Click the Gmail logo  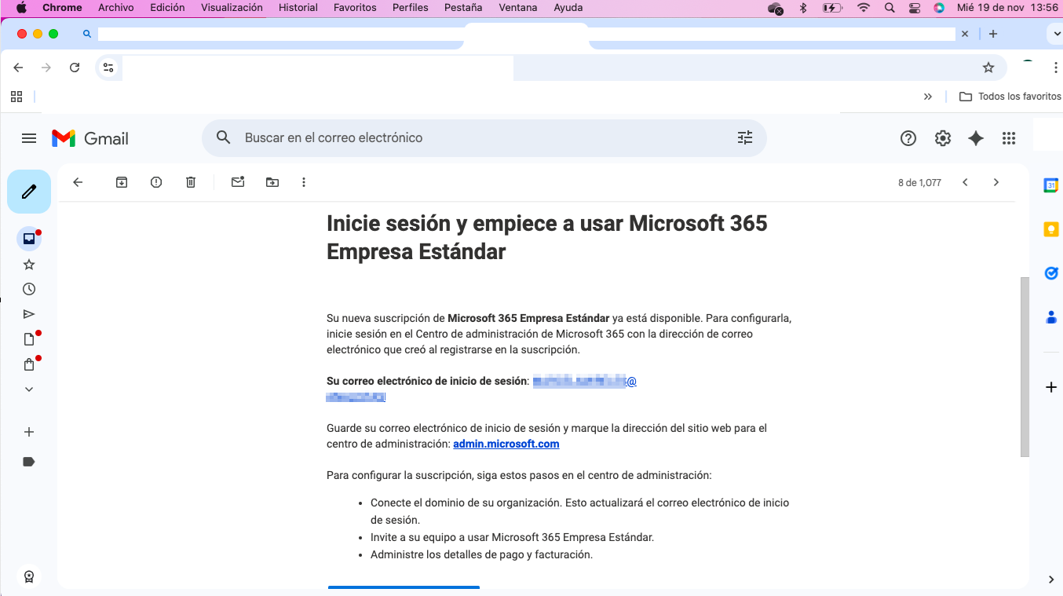coord(90,138)
